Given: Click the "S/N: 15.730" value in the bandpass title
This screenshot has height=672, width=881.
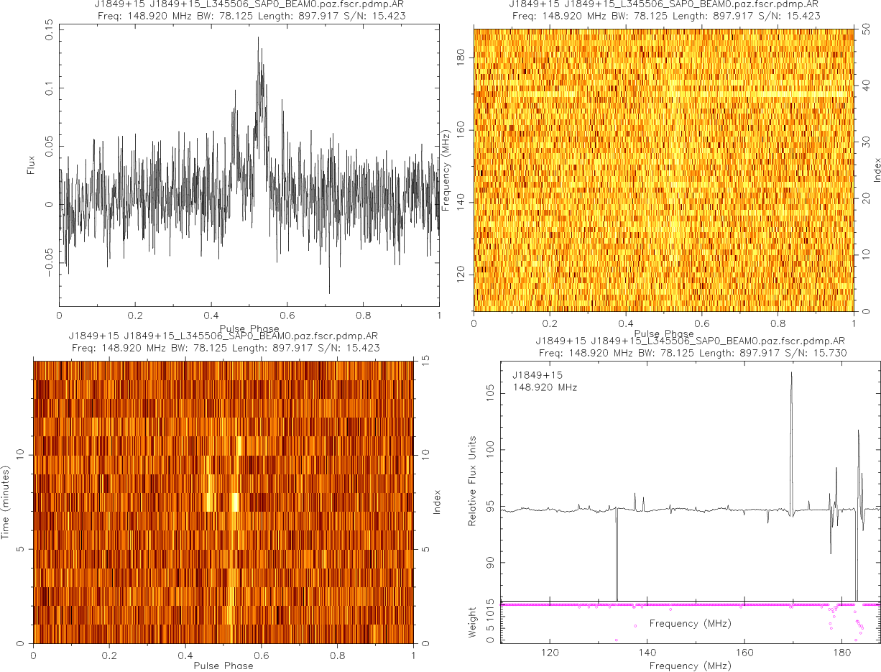Looking at the screenshot, I should (x=819, y=352).
